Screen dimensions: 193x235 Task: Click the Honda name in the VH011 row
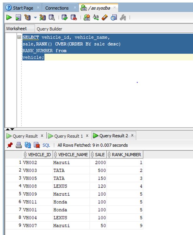[x=60, y=202]
